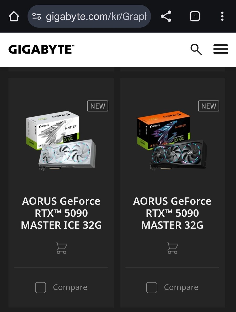236x312 pixels.
Task: Tap NEW badge on MASTER ICE card
Action: tap(98, 106)
